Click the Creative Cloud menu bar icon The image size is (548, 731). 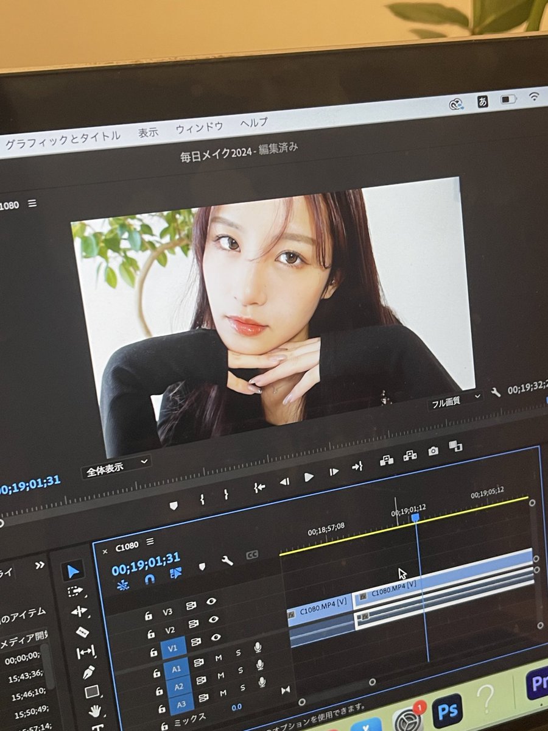click(456, 104)
